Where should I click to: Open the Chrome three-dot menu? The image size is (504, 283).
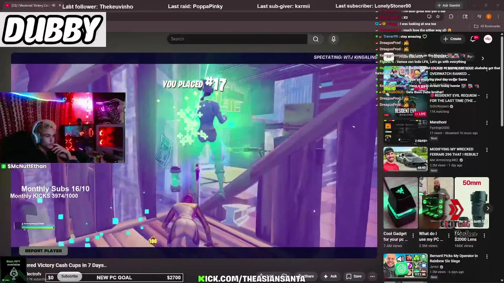point(498,17)
